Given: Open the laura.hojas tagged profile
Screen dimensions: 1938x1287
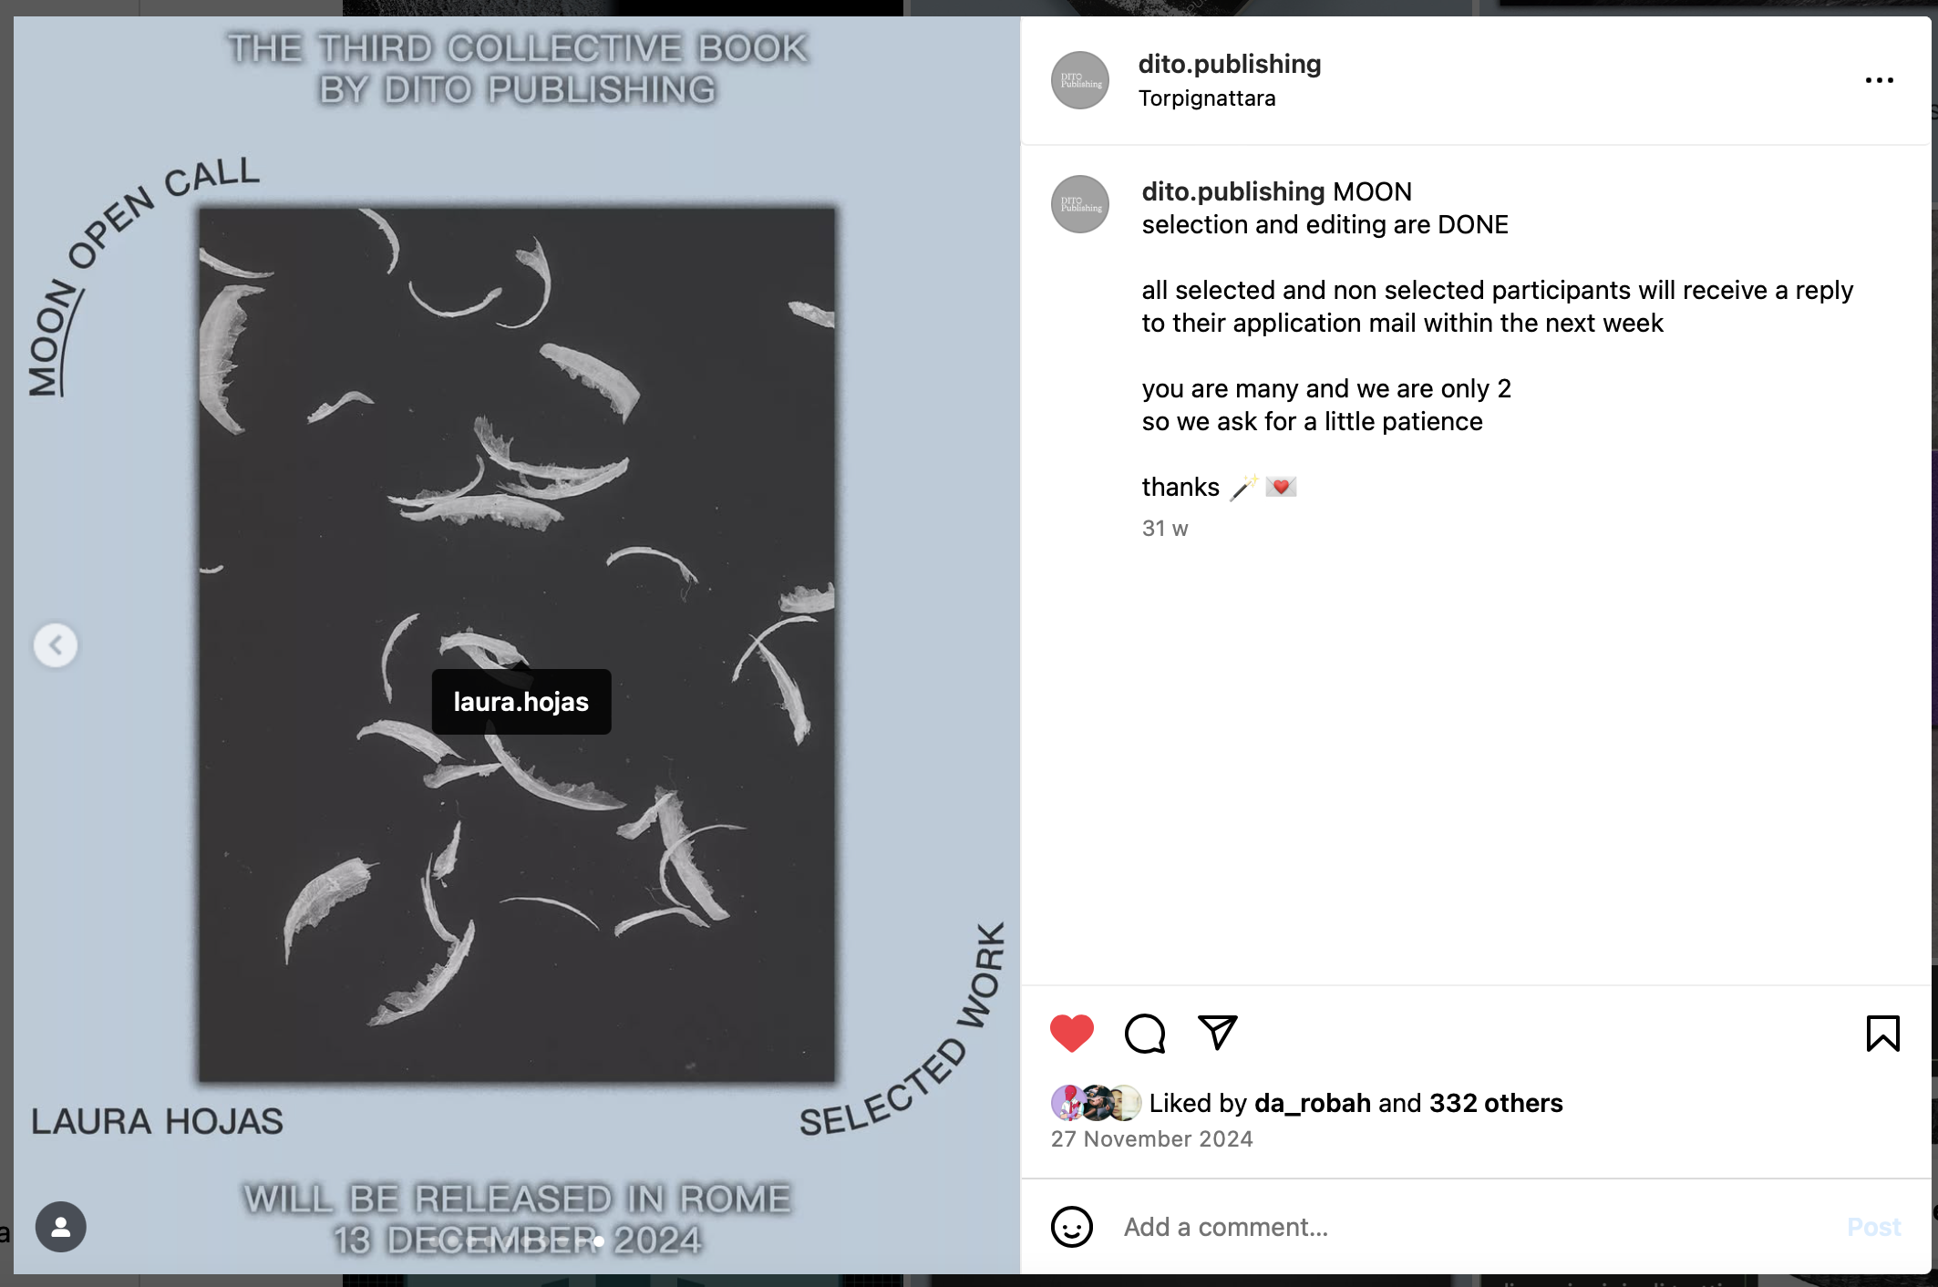Looking at the screenshot, I should pos(521,702).
